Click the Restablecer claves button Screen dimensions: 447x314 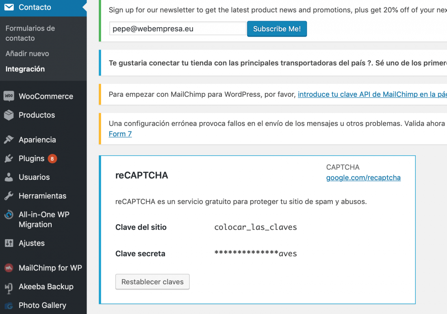pos(152,282)
